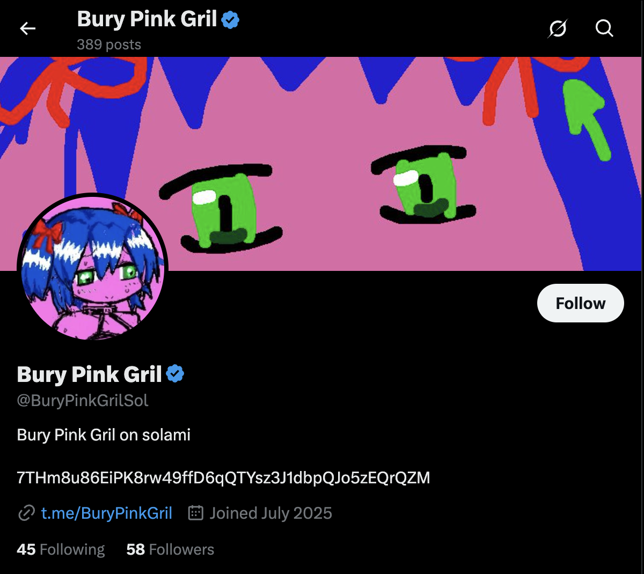This screenshot has width=644, height=574.
Task: Click the 389 posts count
Action: (109, 45)
